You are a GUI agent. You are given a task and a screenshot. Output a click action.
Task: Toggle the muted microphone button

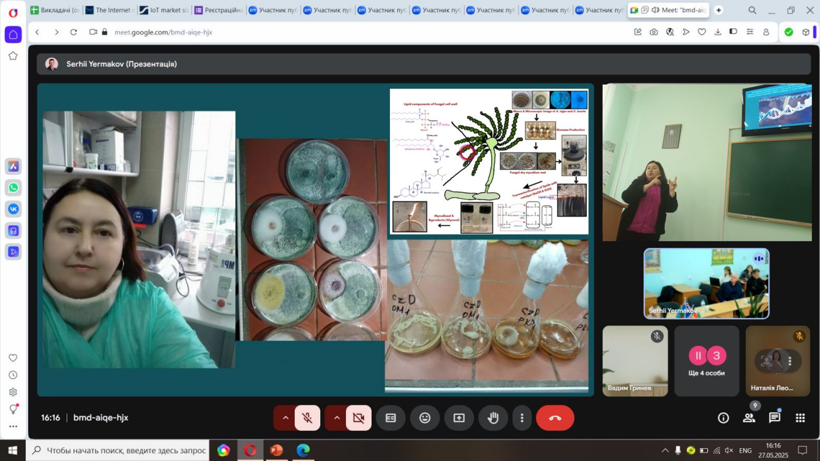(307, 418)
